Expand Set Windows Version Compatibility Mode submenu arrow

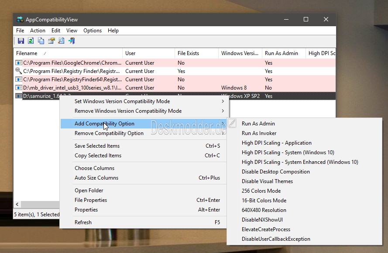pos(223,101)
